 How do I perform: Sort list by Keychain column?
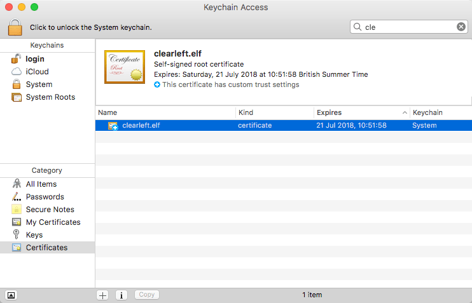click(x=441, y=112)
